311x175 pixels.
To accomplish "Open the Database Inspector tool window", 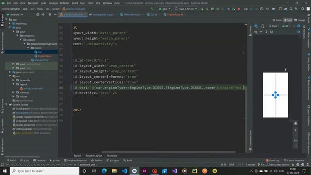I will tap(75, 160).
